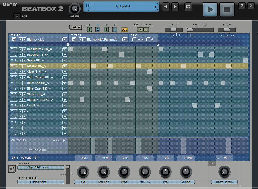Open the drumkit list via the Drumkit icon
This screenshot has width=258, height=189.
[x=11, y=39]
